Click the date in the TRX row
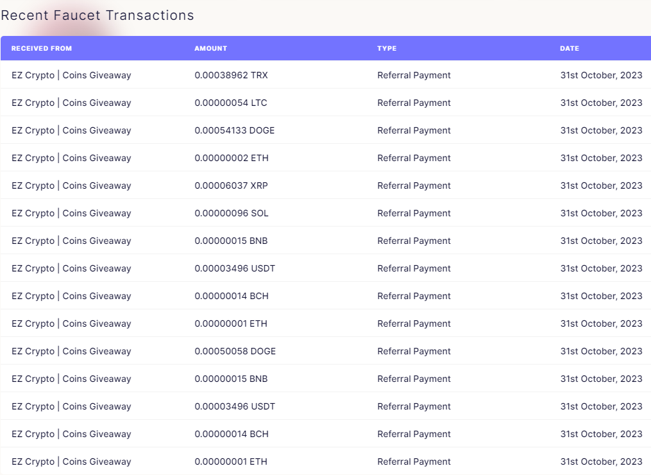 (601, 75)
